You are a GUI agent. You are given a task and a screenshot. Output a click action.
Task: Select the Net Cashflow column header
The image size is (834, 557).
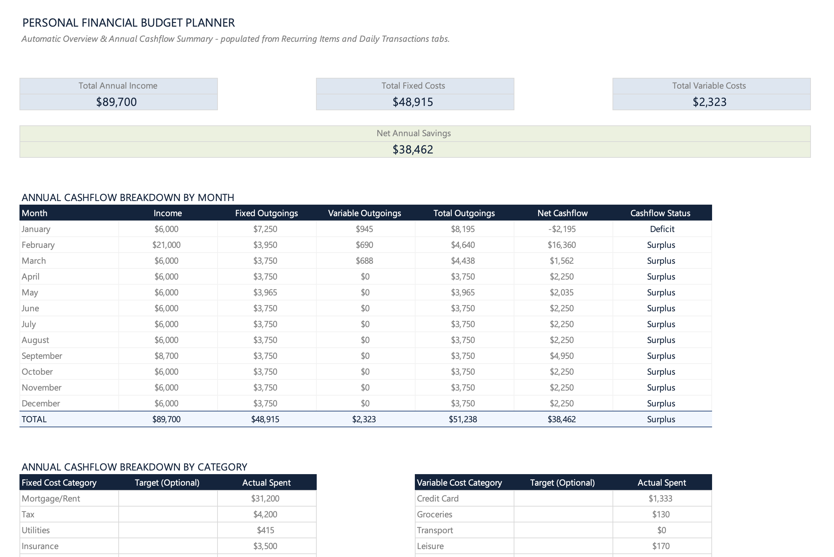563,213
